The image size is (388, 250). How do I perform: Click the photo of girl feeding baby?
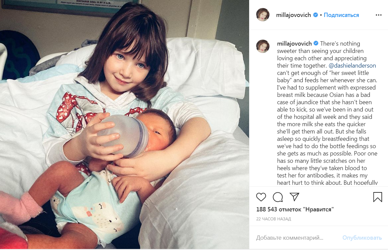(125, 125)
